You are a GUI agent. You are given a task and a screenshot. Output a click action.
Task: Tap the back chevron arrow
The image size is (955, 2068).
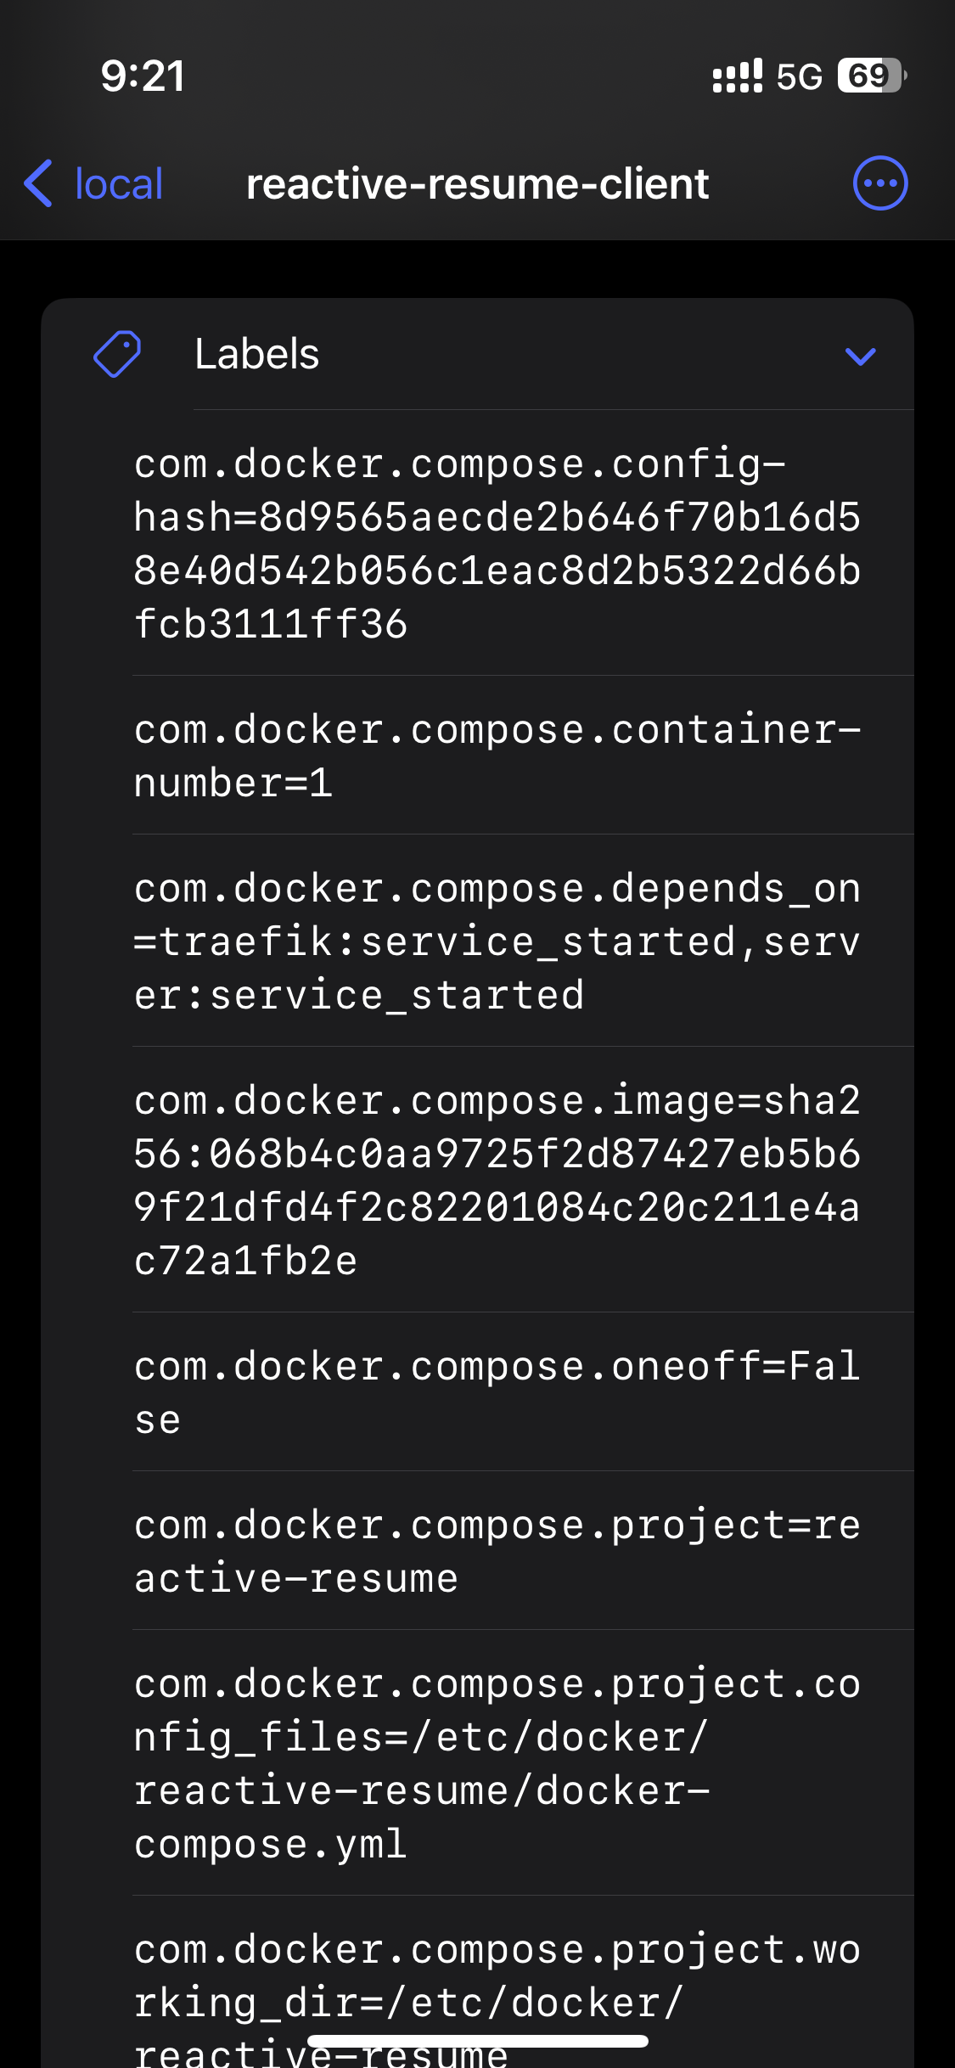pyautogui.click(x=38, y=183)
